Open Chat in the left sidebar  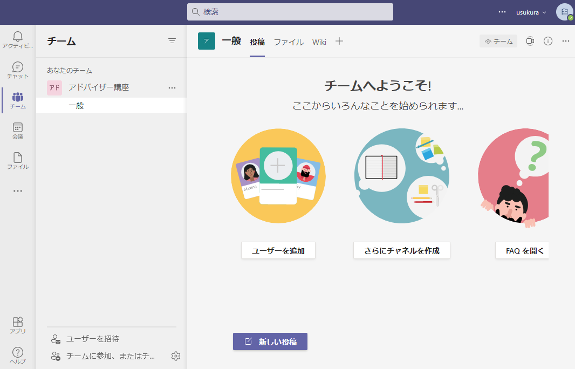[x=18, y=68]
